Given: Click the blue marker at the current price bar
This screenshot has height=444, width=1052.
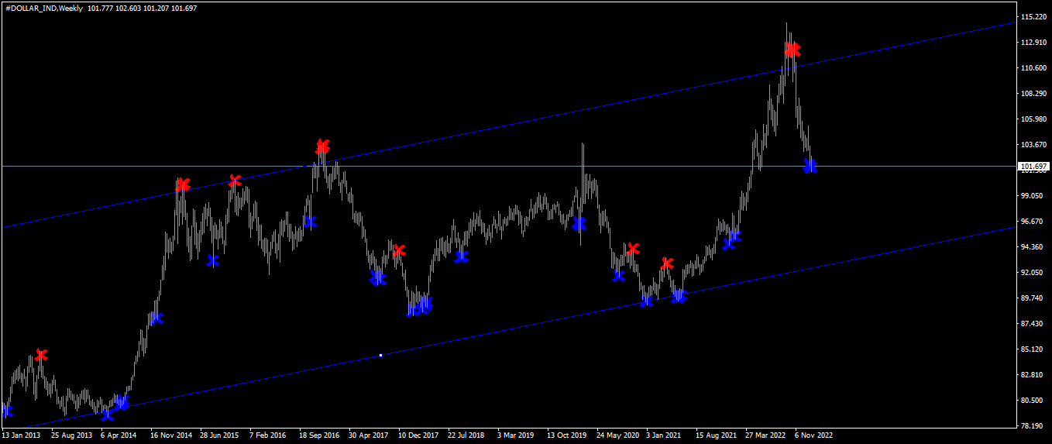Looking at the screenshot, I should 810,165.
